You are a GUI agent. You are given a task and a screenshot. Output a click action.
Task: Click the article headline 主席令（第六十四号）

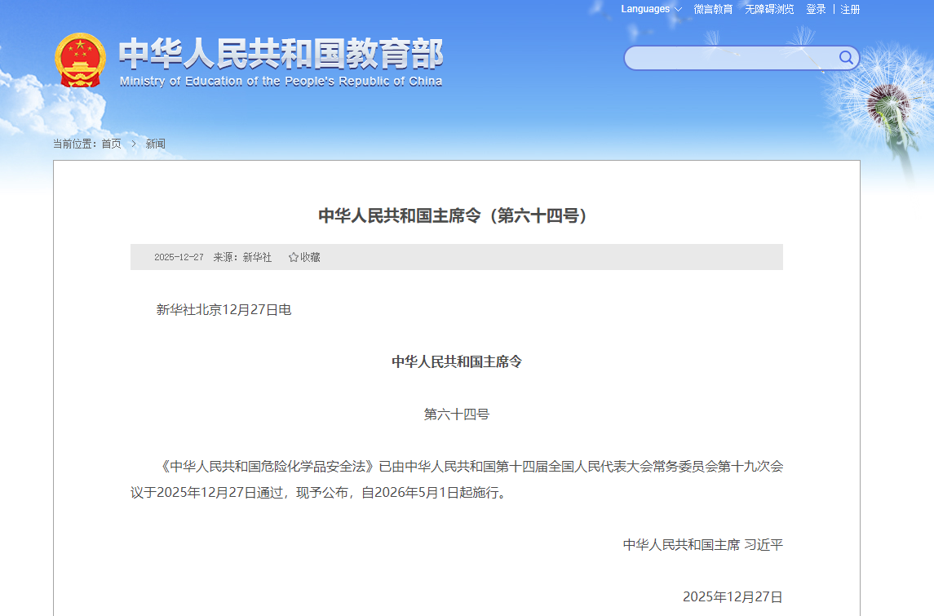tap(453, 216)
